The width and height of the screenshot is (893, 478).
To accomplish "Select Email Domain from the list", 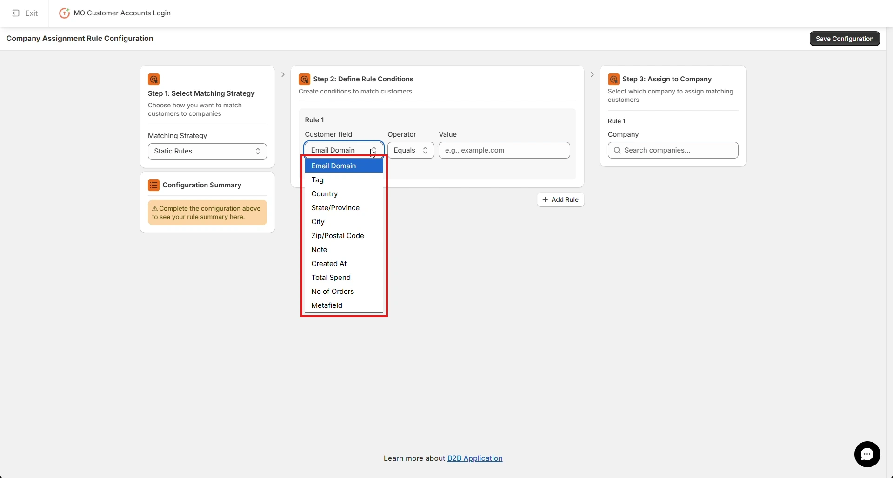I will (344, 166).
